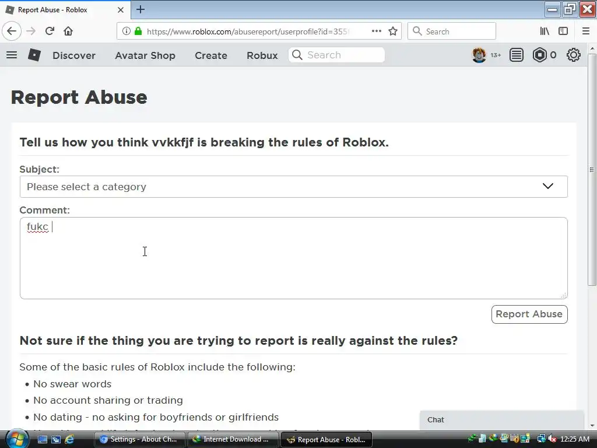Click the page vertical scrollbar thumb
The image size is (597, 448).
[x=592, y=170]
